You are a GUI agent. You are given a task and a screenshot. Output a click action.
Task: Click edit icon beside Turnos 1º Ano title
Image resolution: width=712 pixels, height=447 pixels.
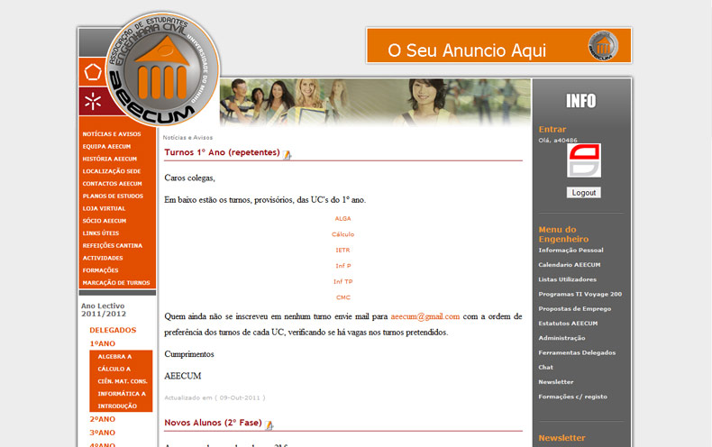click(287, 155)
